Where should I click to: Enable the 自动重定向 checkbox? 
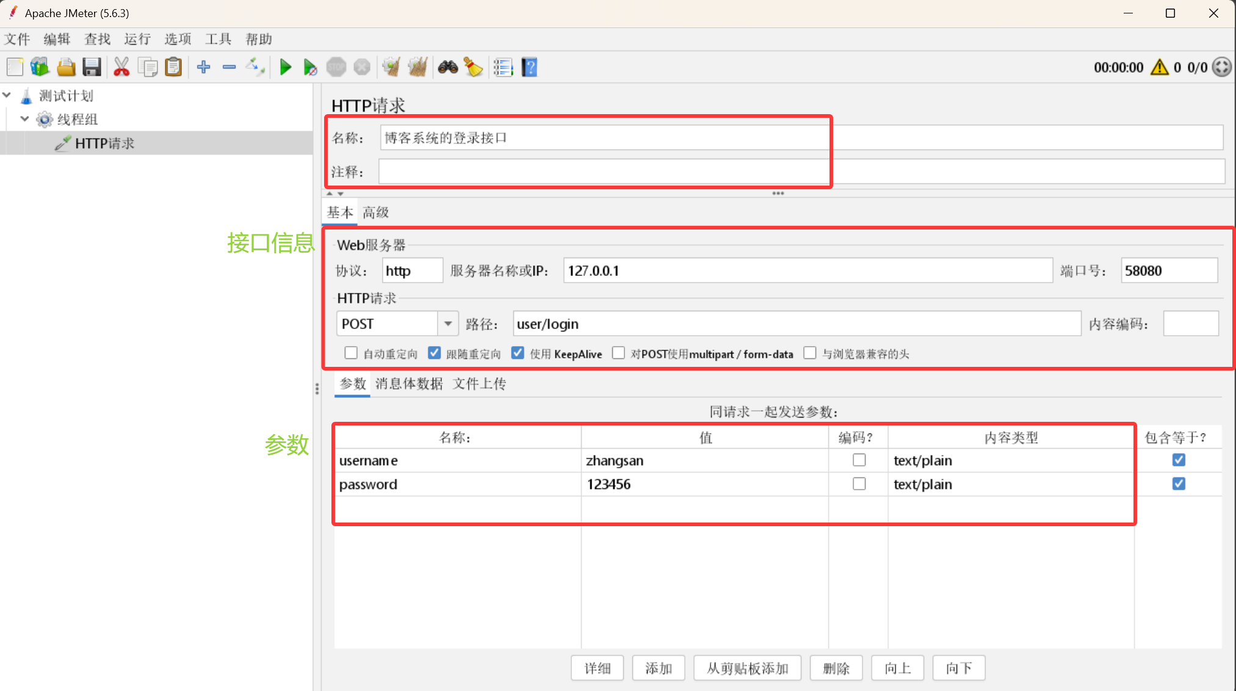point(351,353)
